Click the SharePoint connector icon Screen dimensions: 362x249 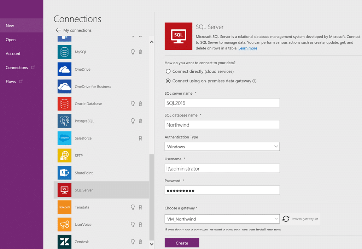(x=64, y=173)
